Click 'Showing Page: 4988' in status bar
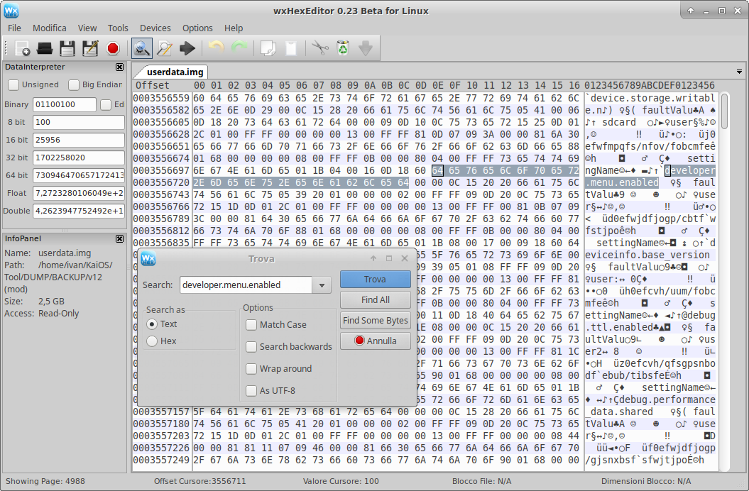 [x=45, y=482]
